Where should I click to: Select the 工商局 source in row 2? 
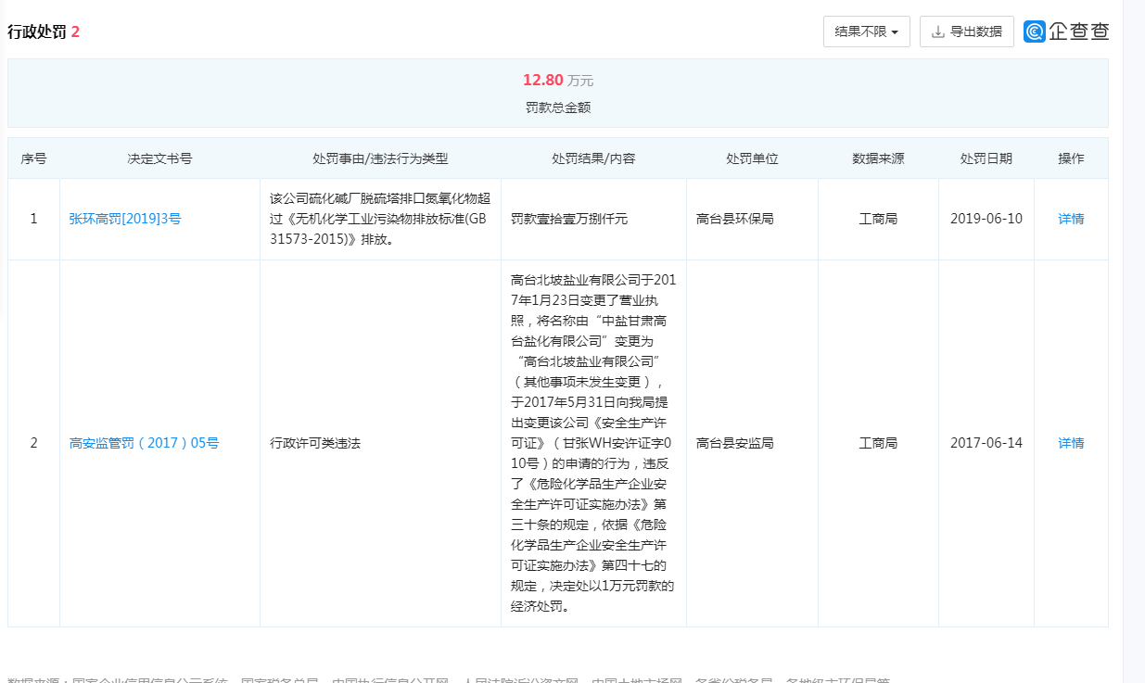click(878, 443)
